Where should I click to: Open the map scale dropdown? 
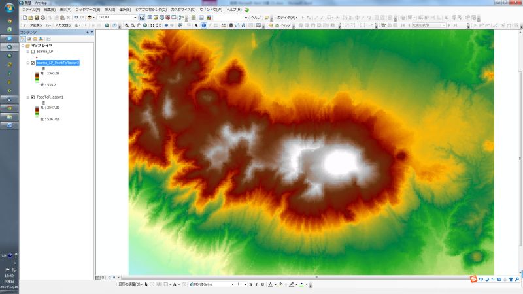click(135, 18)
